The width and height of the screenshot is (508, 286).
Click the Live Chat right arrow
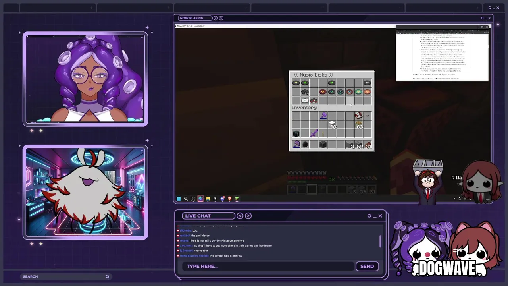248,216
